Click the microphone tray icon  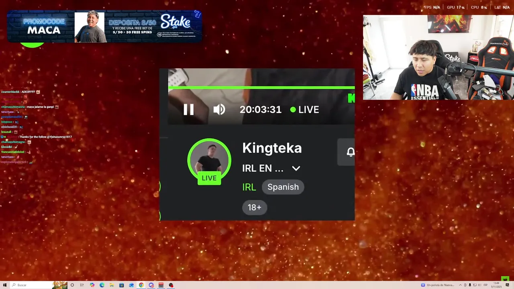pos(470,285)
